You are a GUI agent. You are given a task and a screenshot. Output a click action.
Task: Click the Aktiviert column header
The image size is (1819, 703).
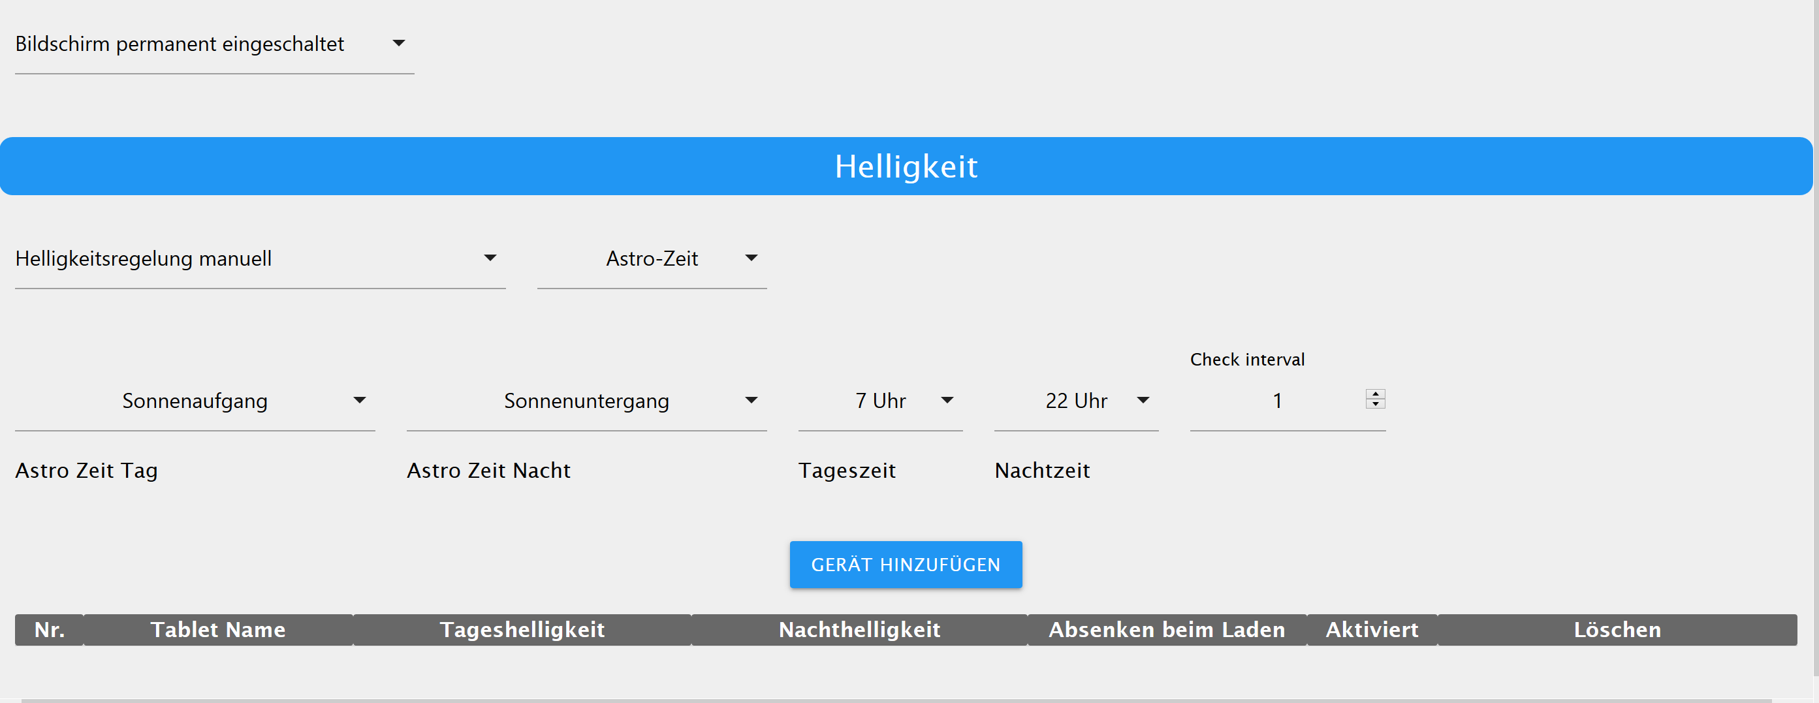click(x=1372, y=630)
